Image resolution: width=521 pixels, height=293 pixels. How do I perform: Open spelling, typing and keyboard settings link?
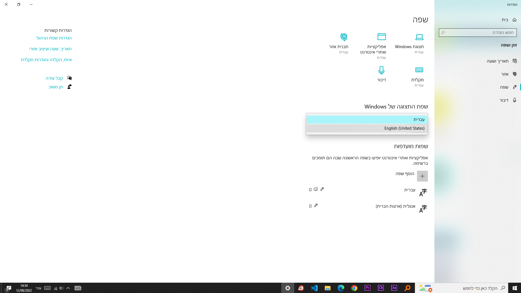46,60
